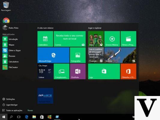The height and width of the screenshot is (120, 160).
Task: Open Store from the taskbar
Action: pyautogui.click(x=42, y=117)
